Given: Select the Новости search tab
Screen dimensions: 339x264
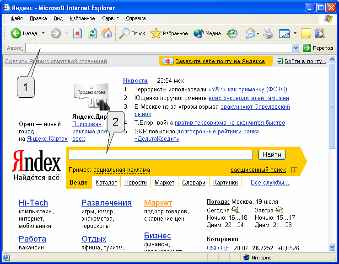Looking at the screenshot, I should tap(135, 182).
